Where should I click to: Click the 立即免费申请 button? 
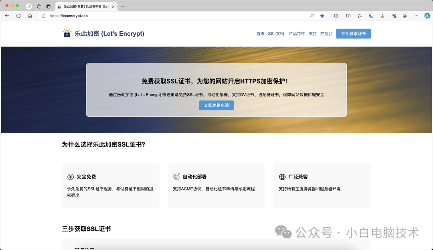coord(216,105)
